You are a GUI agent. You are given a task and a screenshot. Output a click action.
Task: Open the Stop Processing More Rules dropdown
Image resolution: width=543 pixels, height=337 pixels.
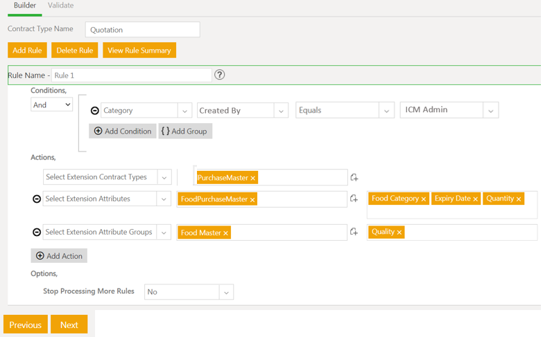[225, 292]
